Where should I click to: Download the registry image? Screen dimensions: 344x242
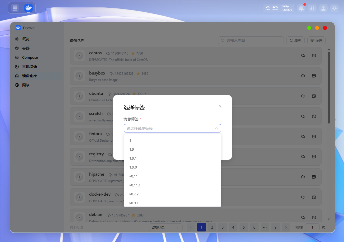pos(303,157)
